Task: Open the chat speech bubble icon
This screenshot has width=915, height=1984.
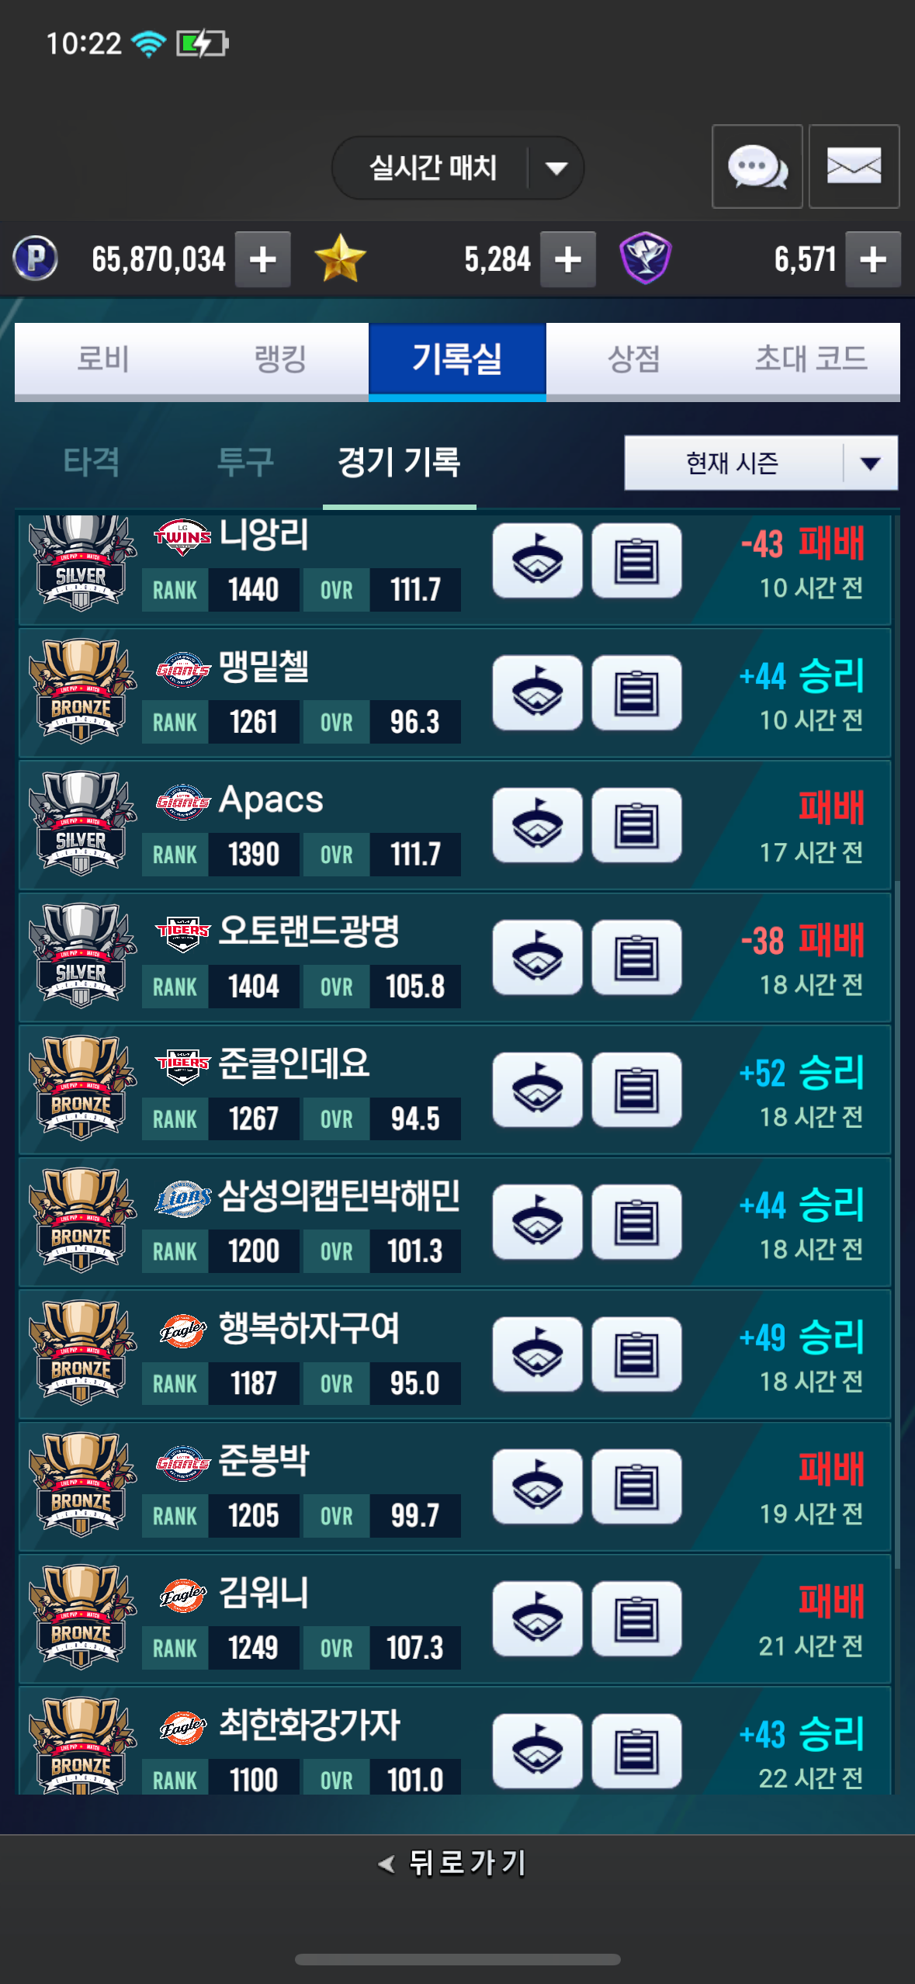Action: point(757,166)
